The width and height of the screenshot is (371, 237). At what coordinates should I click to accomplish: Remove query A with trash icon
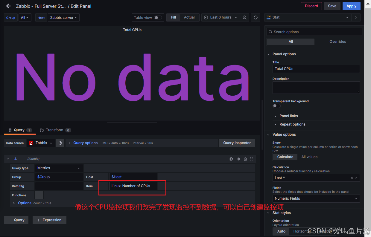(x=245, y=159)
